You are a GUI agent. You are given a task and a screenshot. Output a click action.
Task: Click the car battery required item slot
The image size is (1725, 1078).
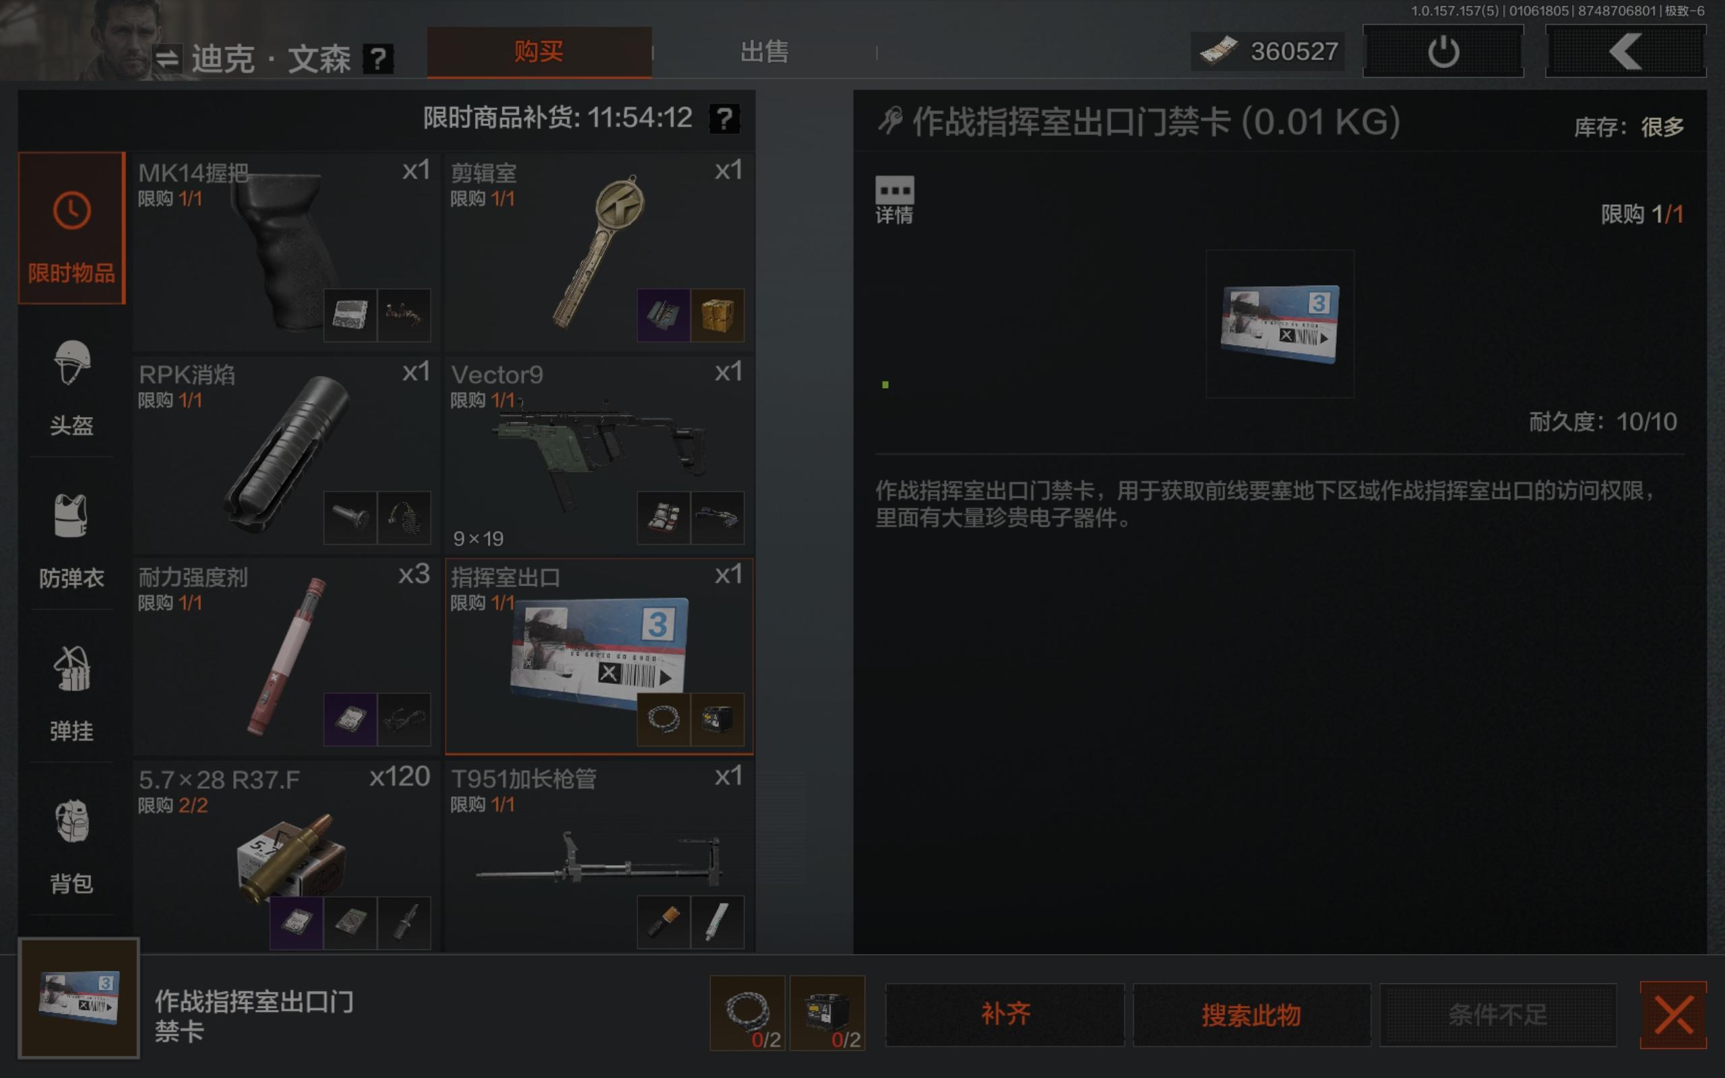827,1013
